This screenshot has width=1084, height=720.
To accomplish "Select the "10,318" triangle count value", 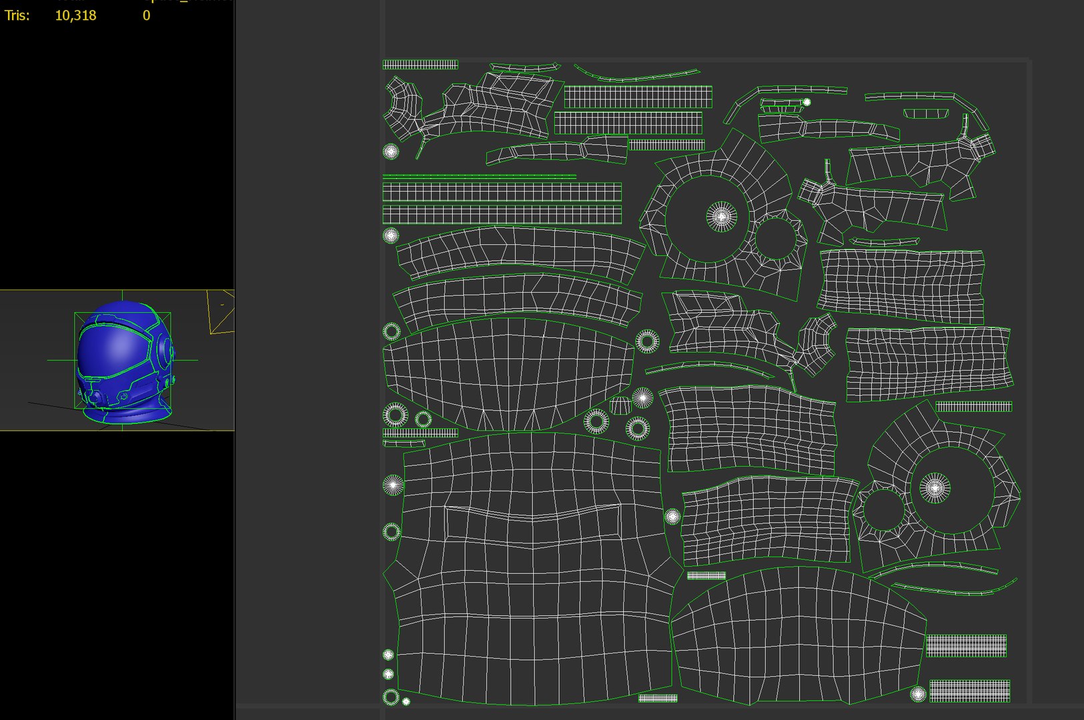I will pyautogui.click(x=75, y=15).
